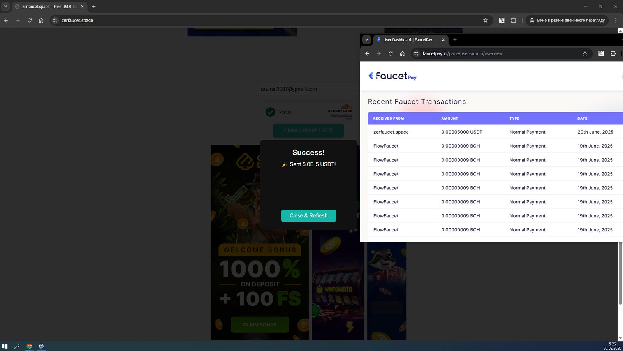This screenshot has height=351, width=623.
Task: Click the faucetpay.io address bar URL
Action: (x=463, y=53)
